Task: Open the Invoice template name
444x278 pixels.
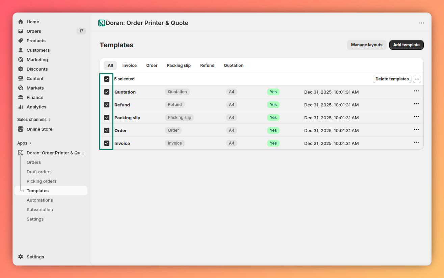Action: pyautogui.click(x=122, y=143)
